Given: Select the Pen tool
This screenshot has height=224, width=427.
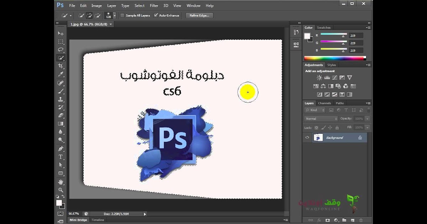Looking at the screenshot, I should pyautogui.click(x=61, y=149).
